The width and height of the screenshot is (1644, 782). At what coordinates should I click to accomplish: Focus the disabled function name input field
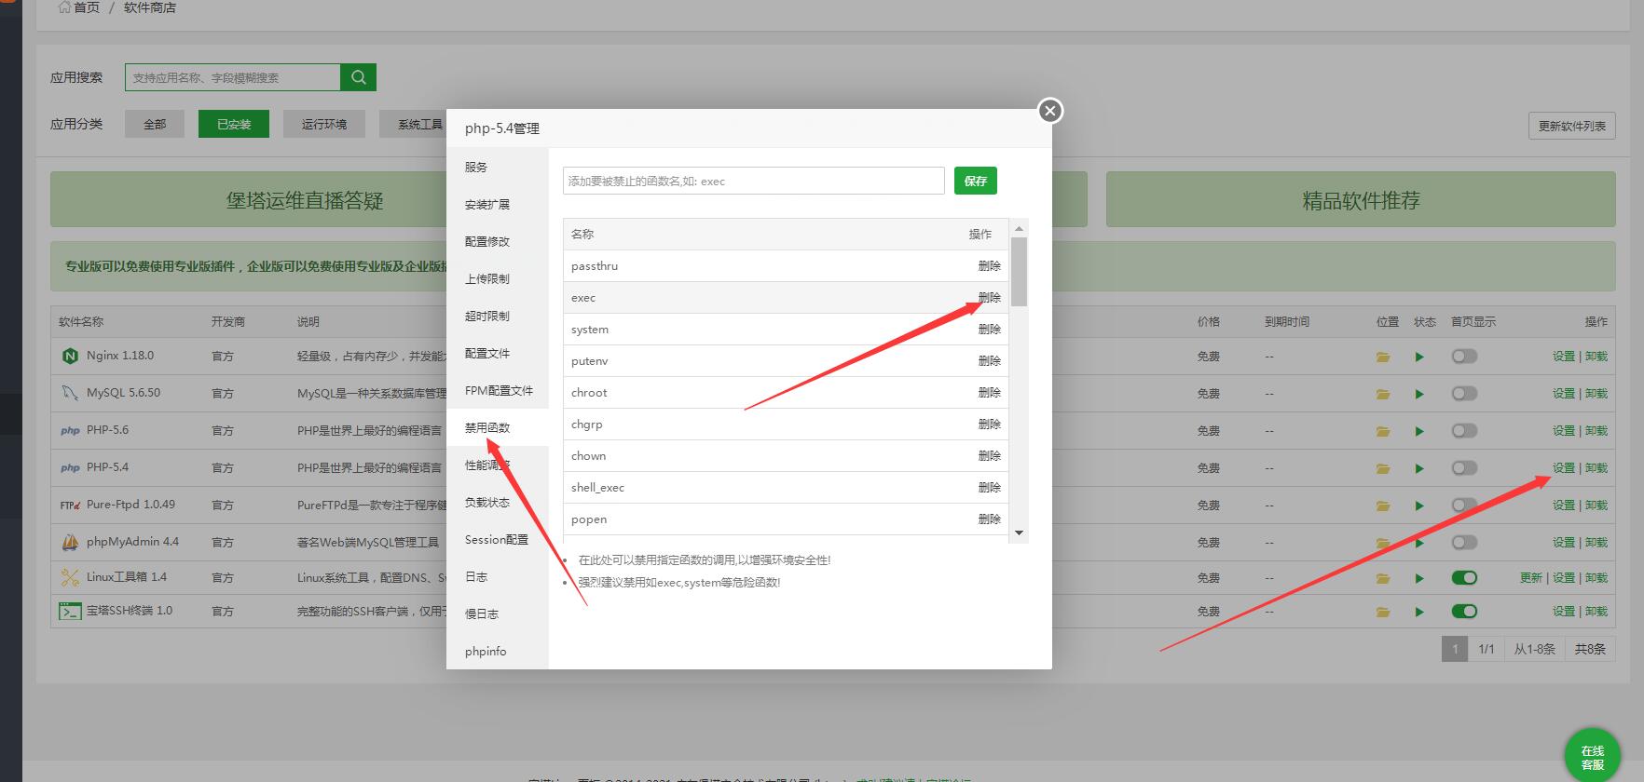(x=753, y=181)
